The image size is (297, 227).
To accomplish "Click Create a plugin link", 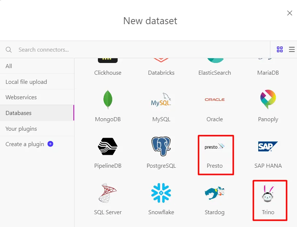I will coord(25,144).
